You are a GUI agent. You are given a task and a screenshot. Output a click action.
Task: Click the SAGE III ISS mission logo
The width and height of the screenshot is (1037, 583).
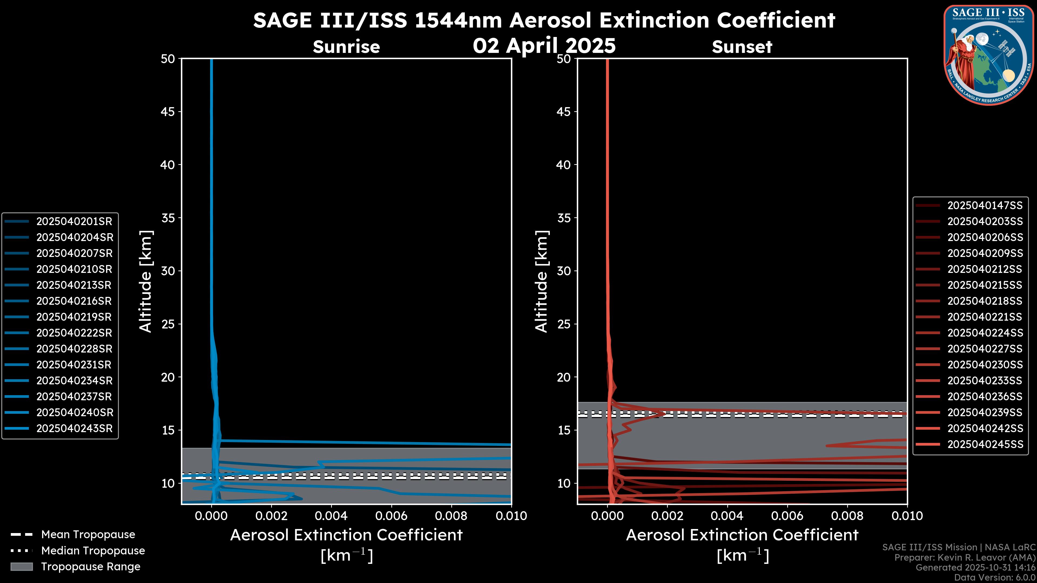(989, 55)
